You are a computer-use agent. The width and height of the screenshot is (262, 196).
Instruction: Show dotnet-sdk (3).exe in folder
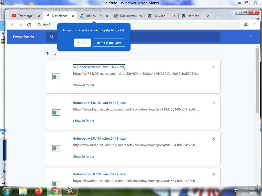(84, 156)
